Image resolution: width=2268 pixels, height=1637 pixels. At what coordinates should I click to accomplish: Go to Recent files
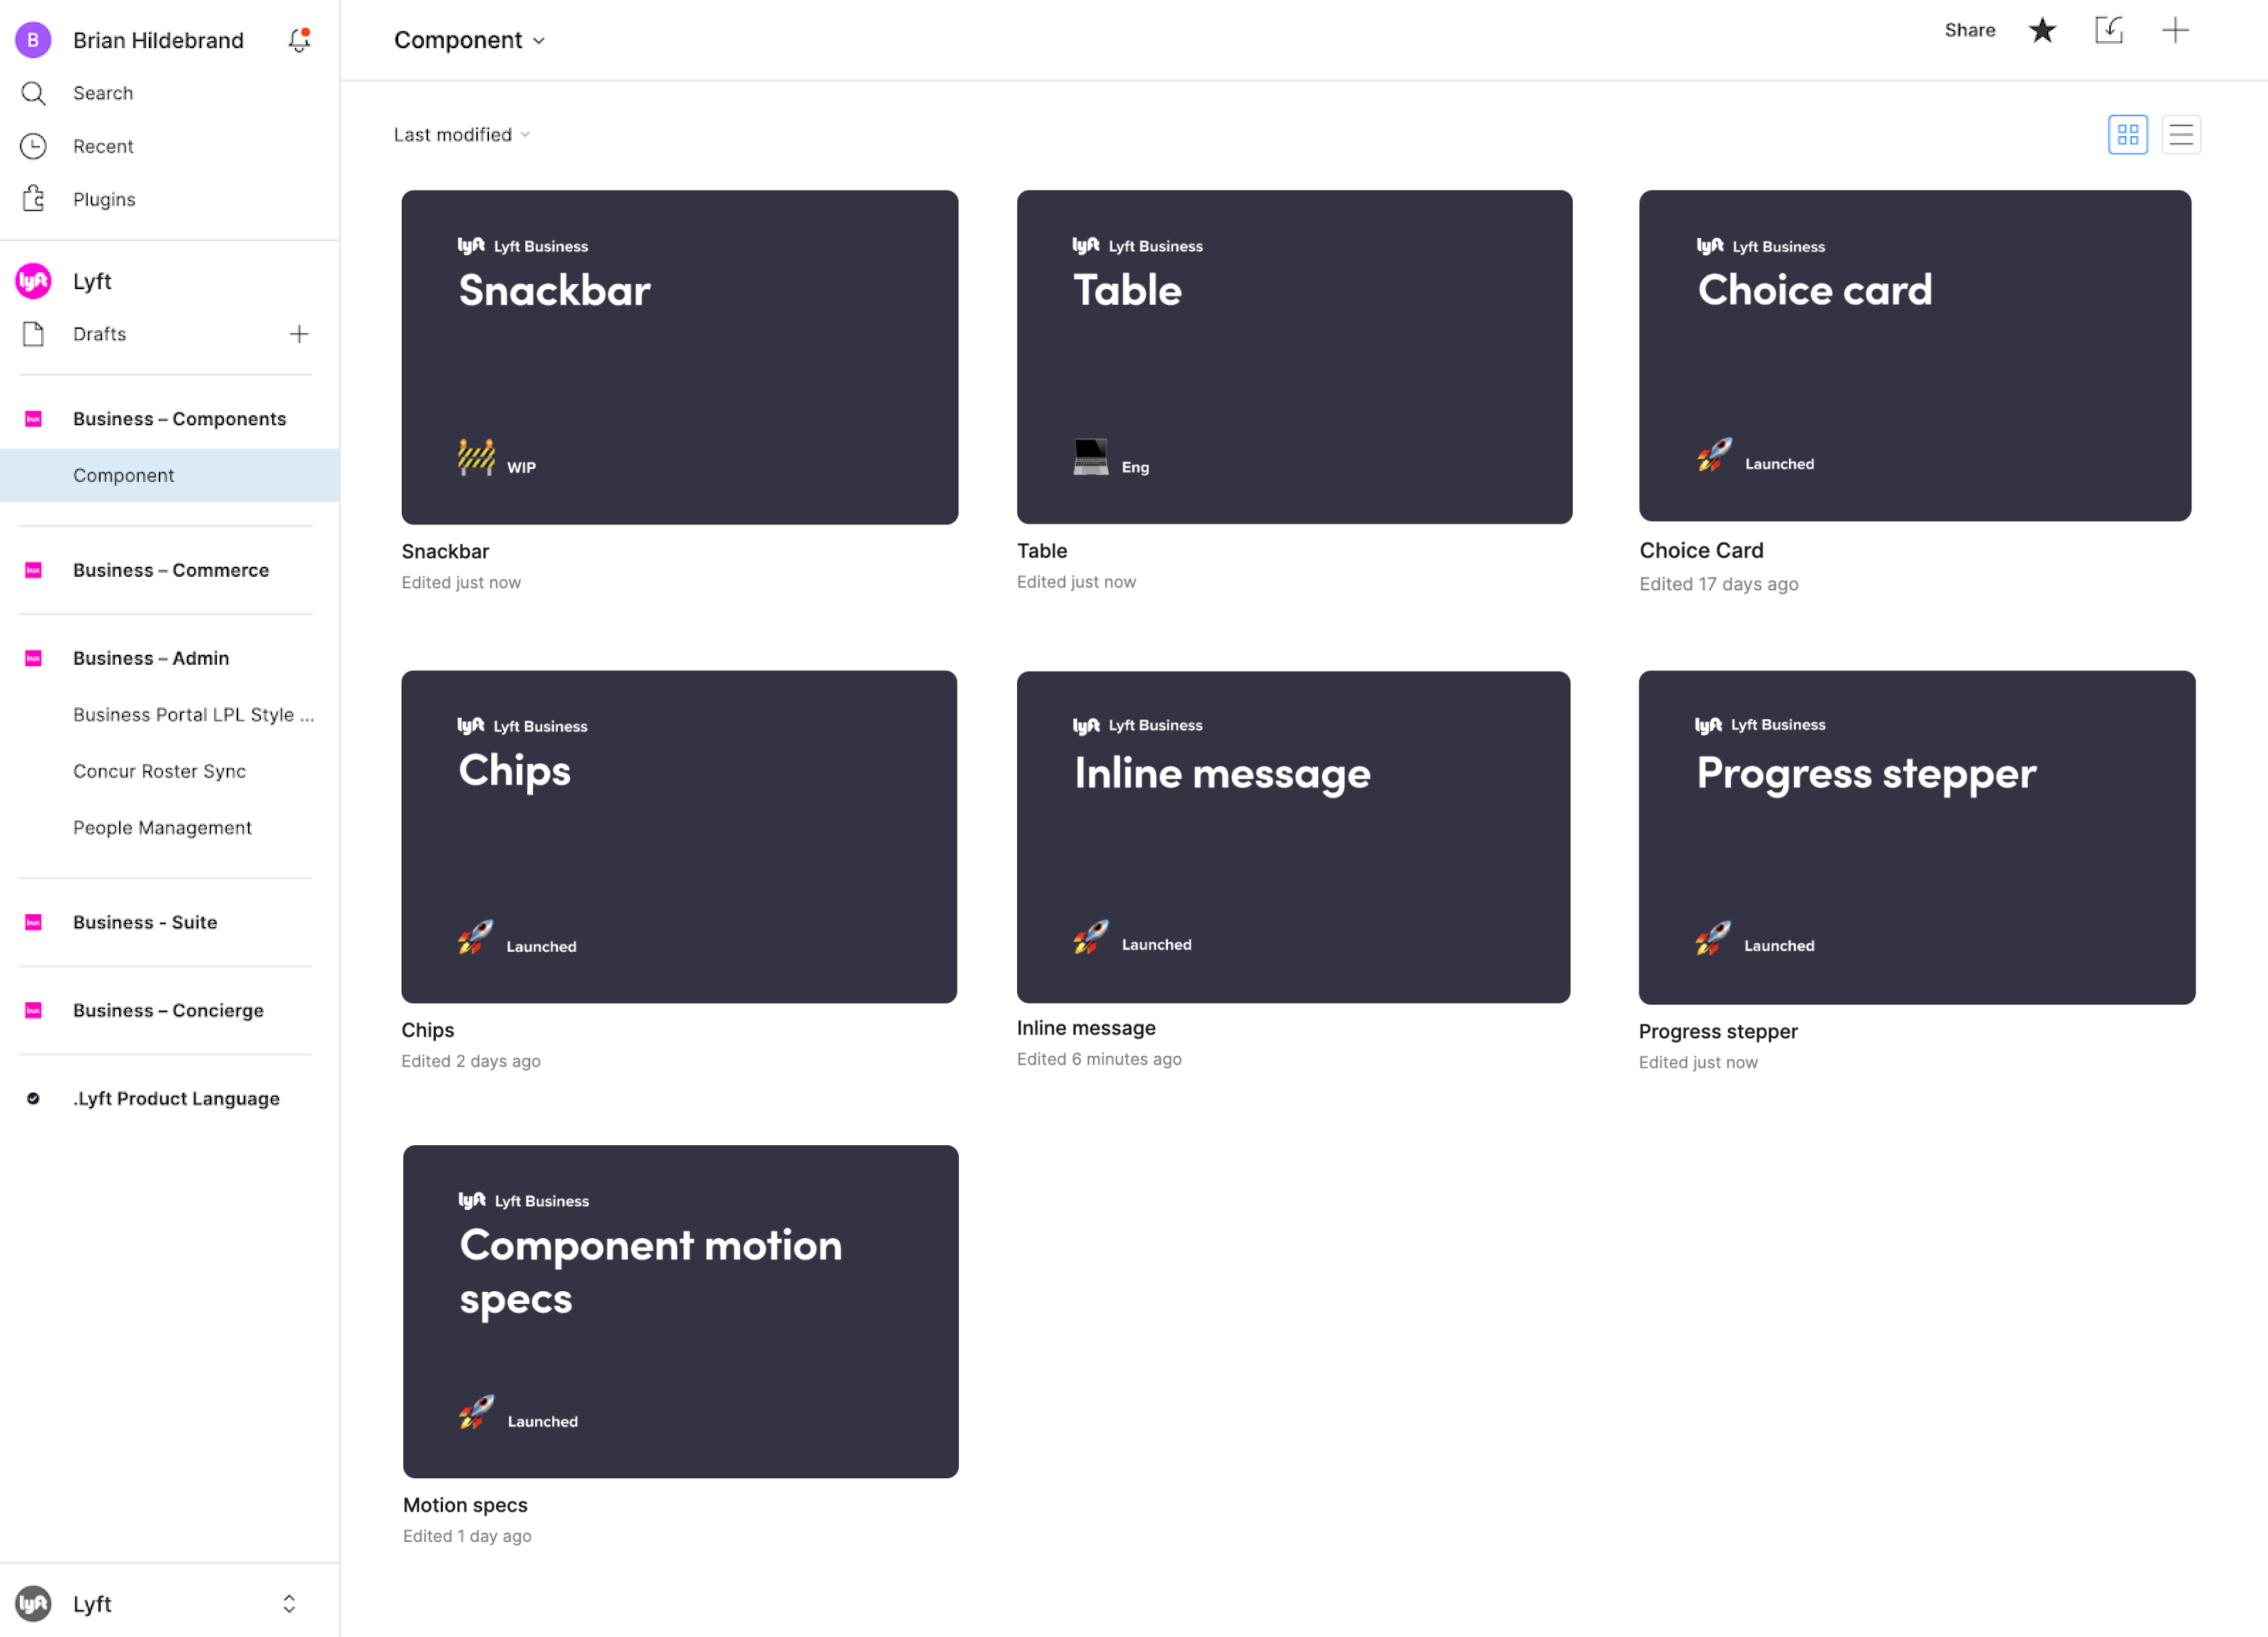click(x=103, y=146)
